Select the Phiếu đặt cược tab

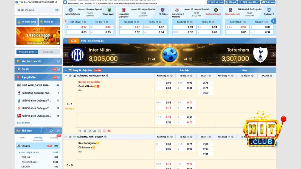coord(27,52)
